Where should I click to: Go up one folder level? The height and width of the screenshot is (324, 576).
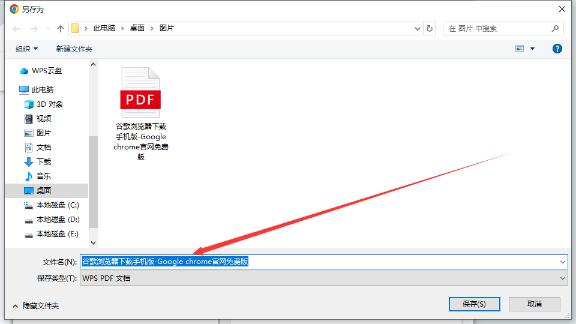coord(61,29)
